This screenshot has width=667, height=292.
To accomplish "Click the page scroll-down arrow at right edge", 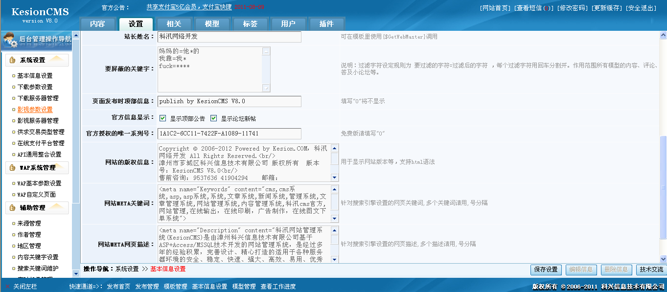I will (663, 259).
